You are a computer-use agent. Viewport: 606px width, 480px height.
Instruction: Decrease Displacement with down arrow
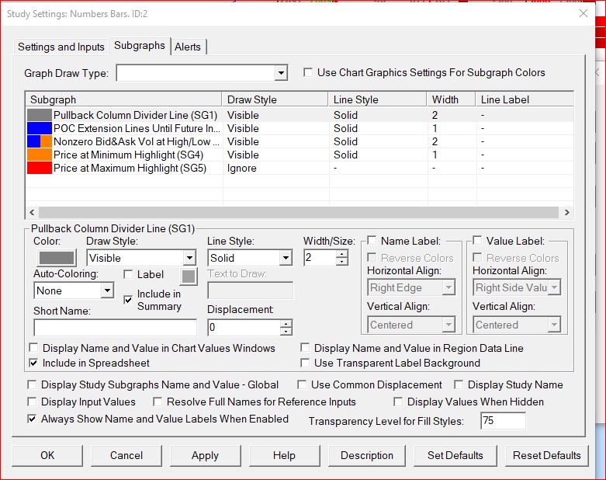pos(286,332)
